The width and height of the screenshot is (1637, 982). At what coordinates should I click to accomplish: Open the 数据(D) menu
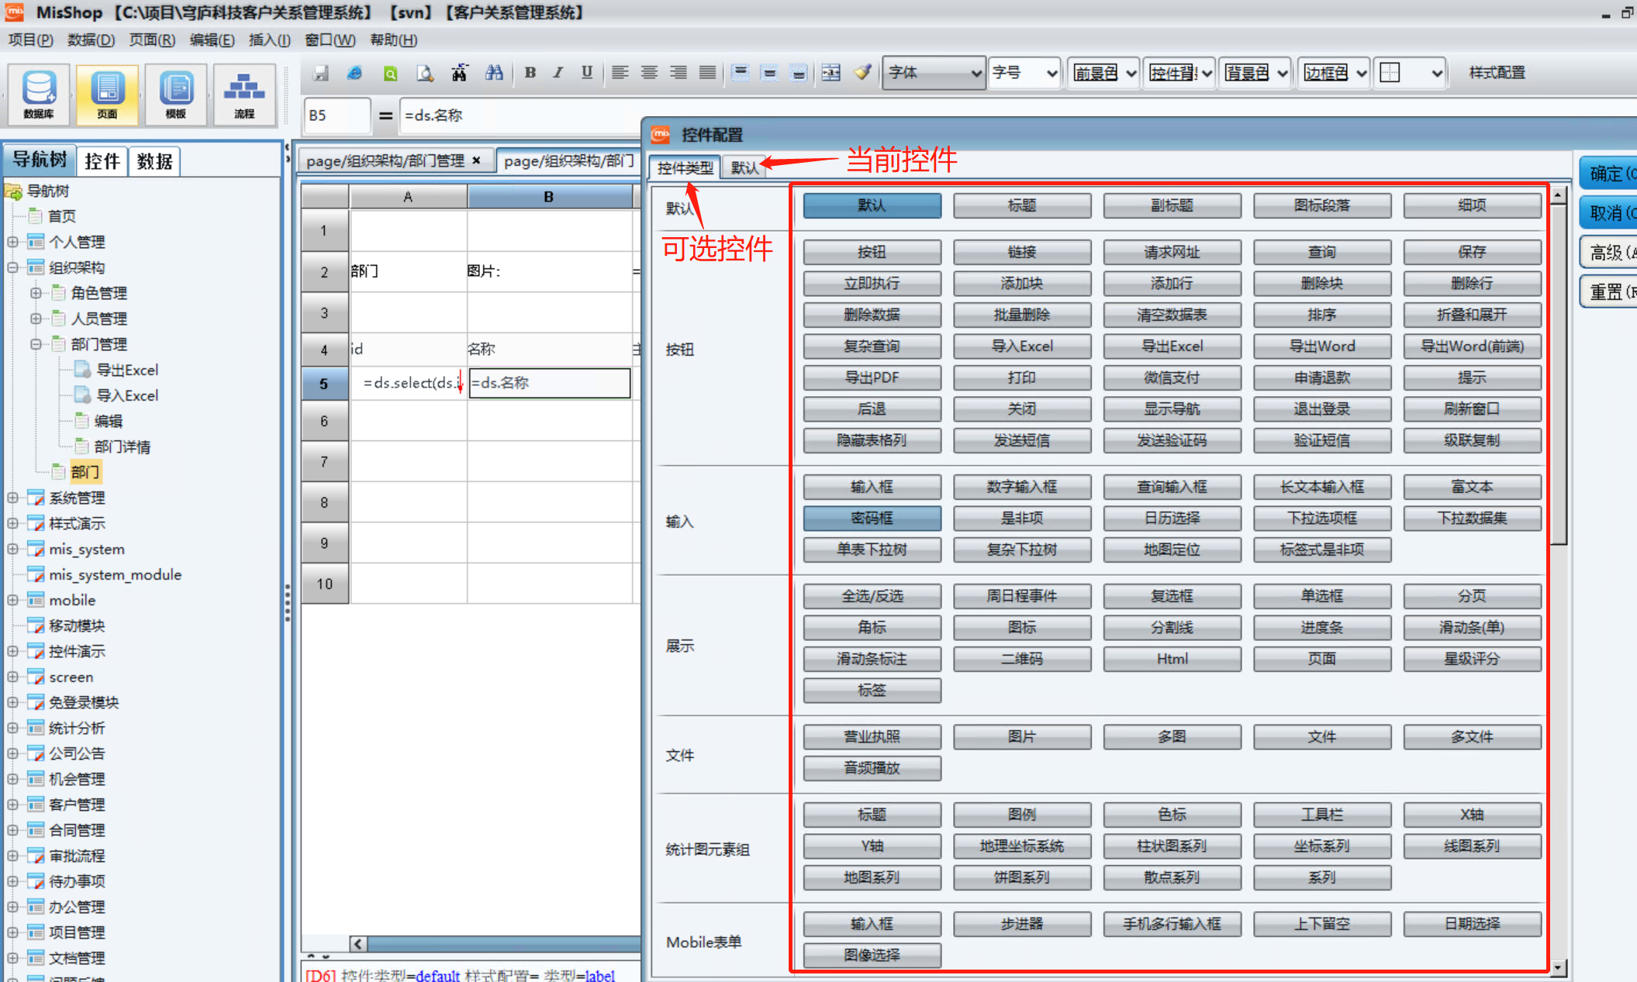pyautogui.click(x=91, y=40)
